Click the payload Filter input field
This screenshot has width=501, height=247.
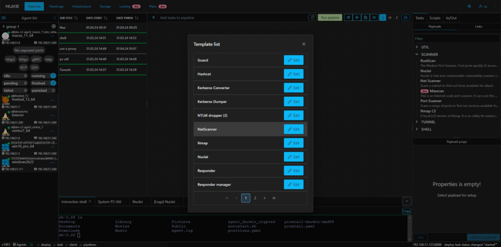[x=456, y=38]
